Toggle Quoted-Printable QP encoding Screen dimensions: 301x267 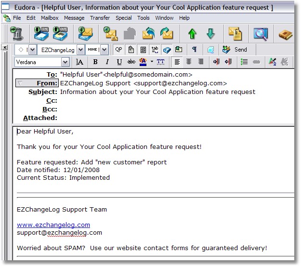(118, 50)
